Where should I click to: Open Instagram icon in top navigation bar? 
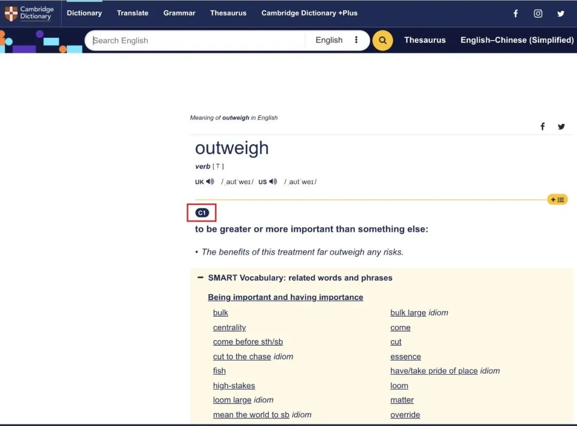tap(538, 14)
